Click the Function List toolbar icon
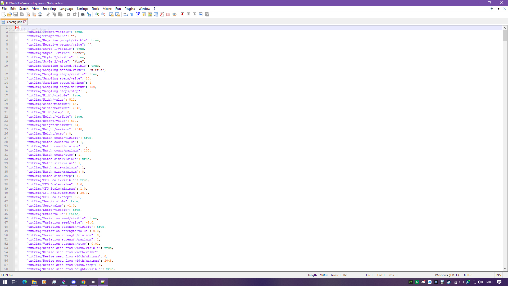Viewport: 508px width, 286px height. pos(162,14)
